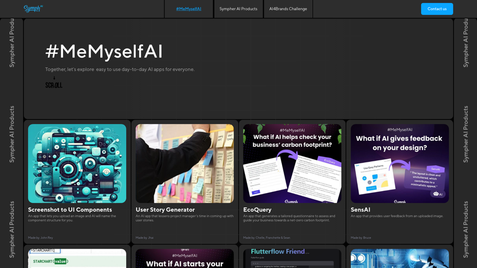477x268 pixels.
Task: Open the SensAI design feedback image
Action: pyautogui.click(x=399, y=163)
